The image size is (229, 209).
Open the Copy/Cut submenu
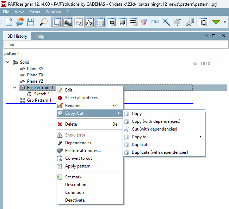pos(90,113)
